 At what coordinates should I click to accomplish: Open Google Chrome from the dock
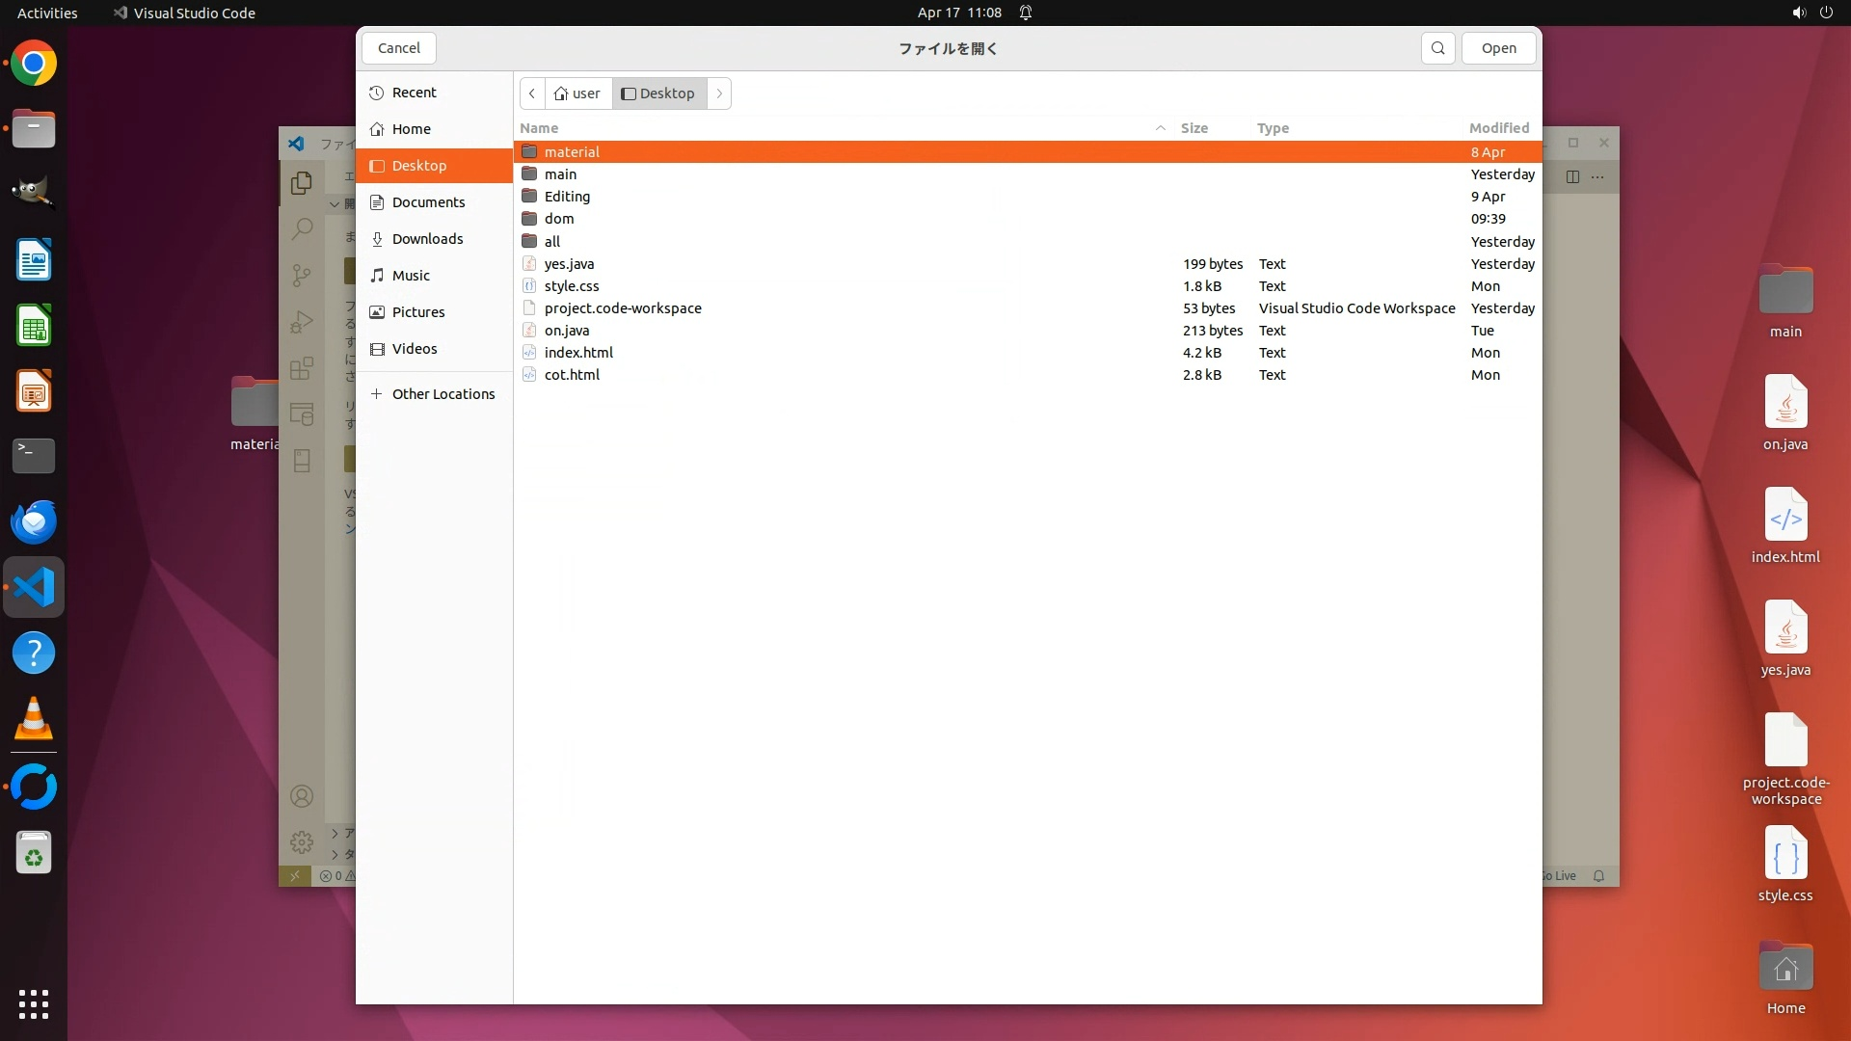click(x=34, y=64)
